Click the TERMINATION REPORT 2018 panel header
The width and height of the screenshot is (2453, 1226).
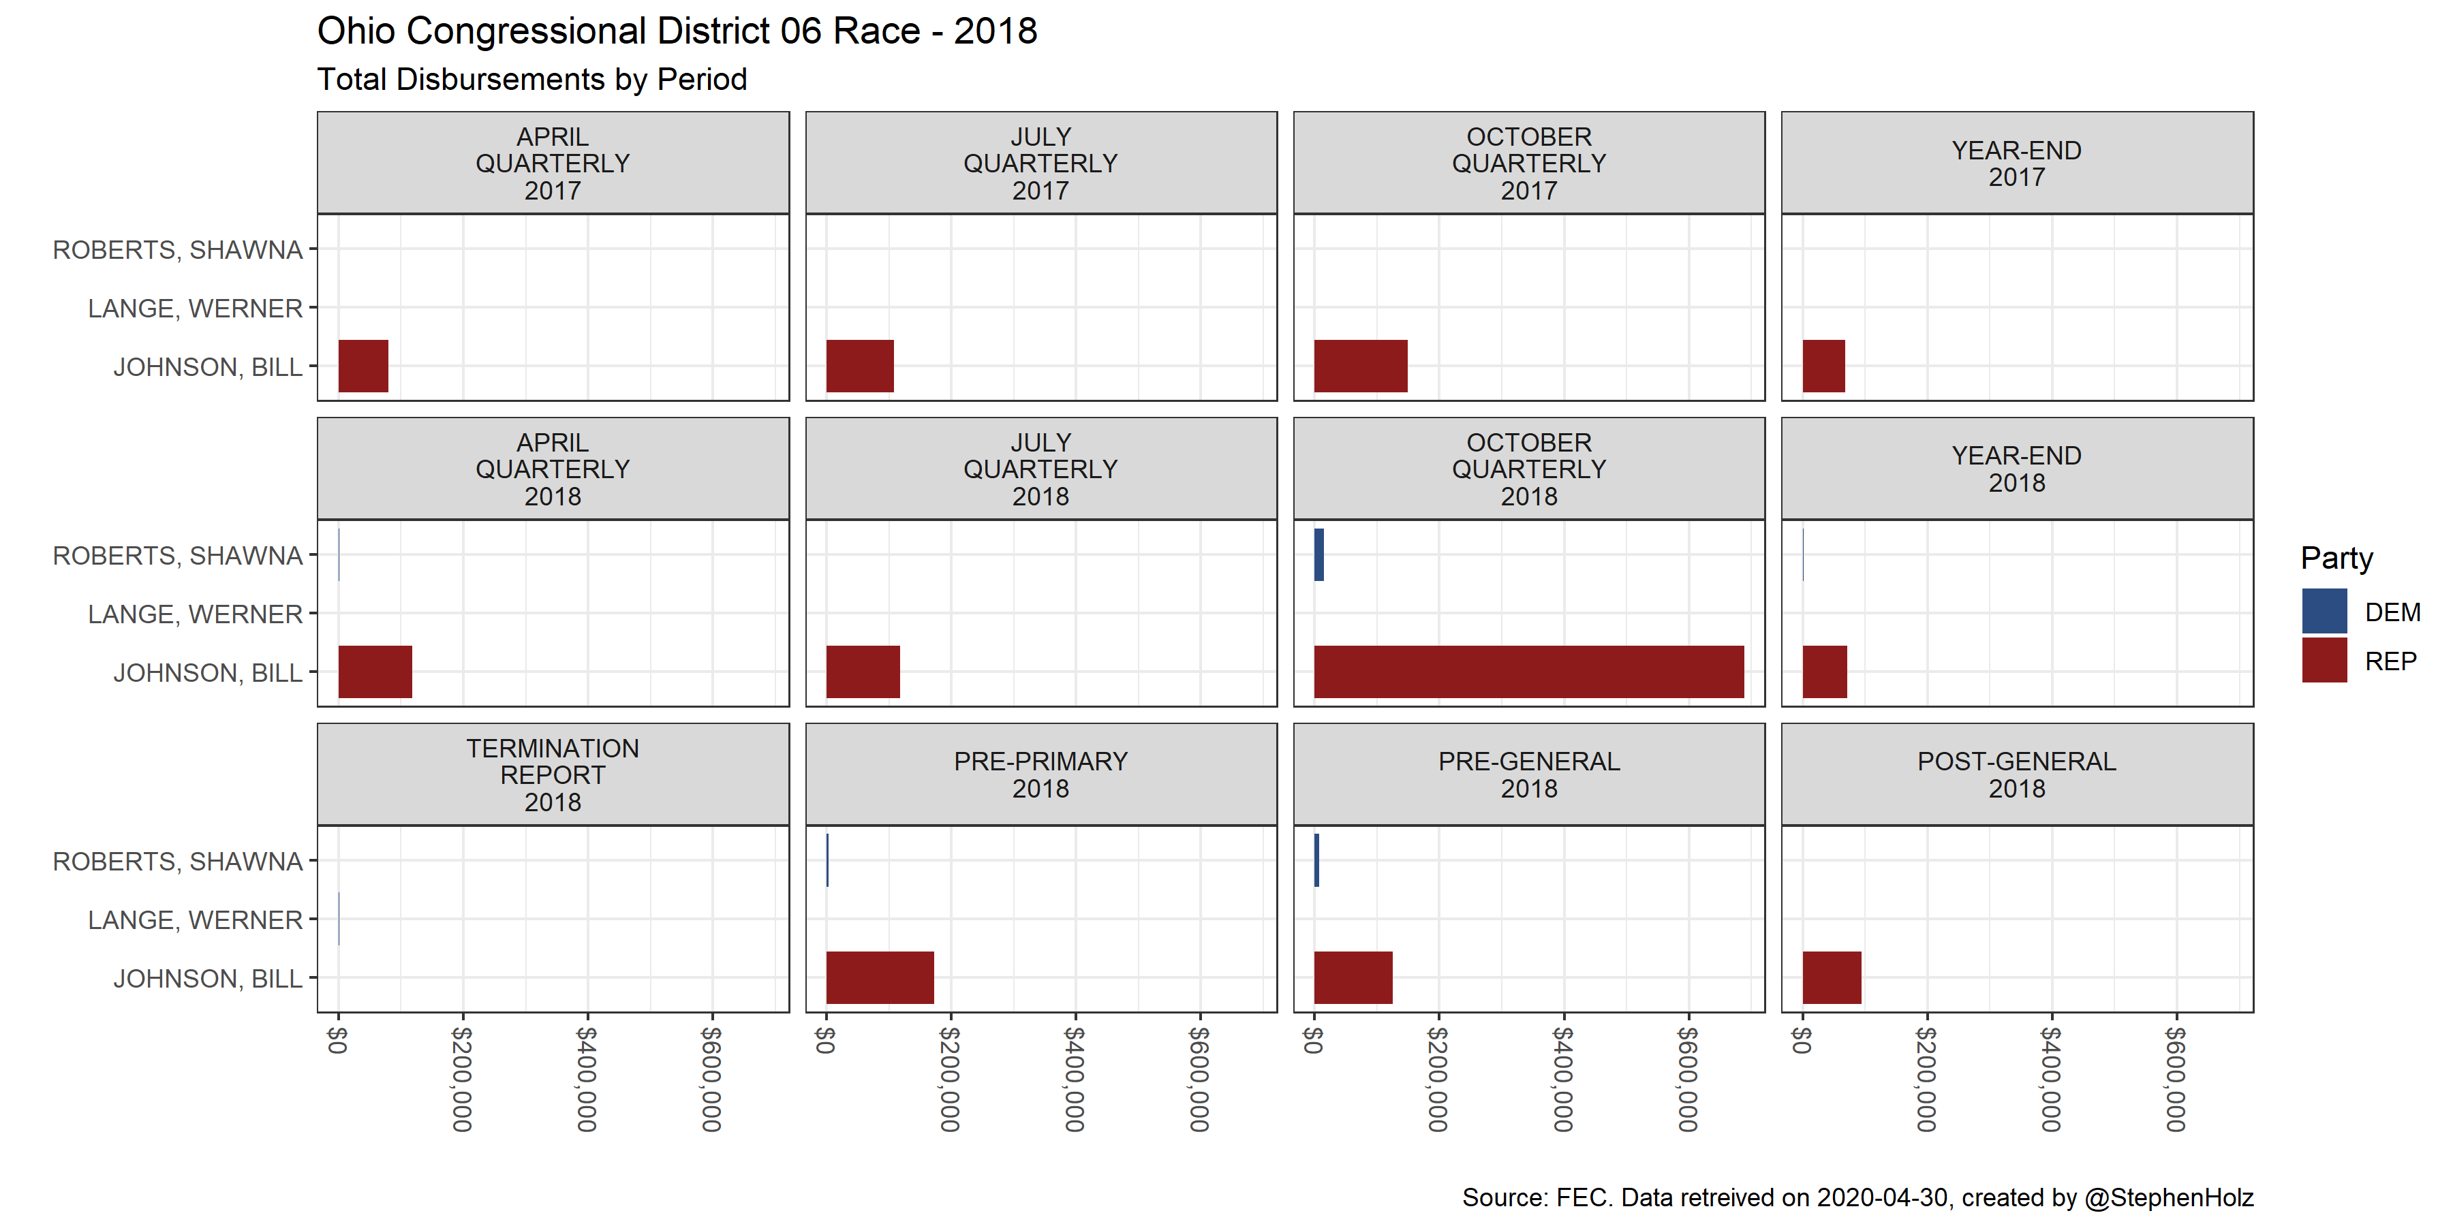[553, 775]
